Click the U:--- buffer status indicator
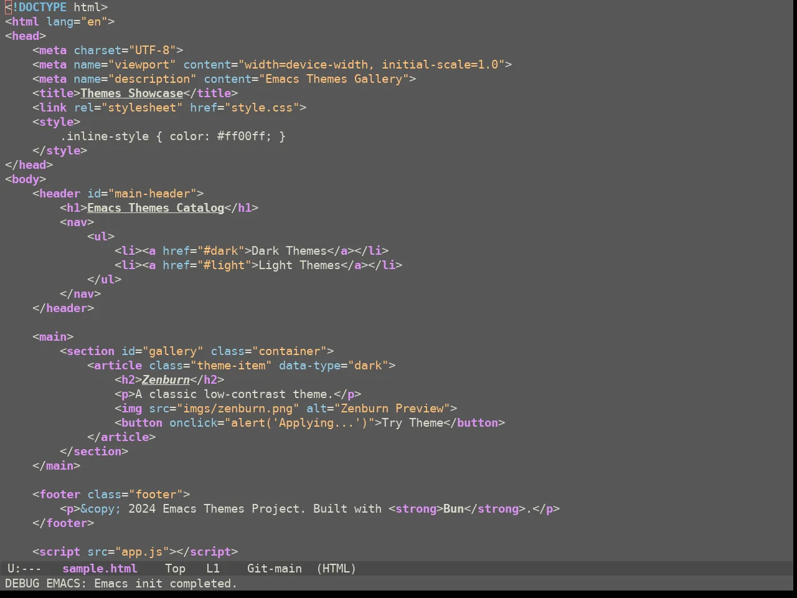Screen dimensions: 797x598 [x=24, y=569]
